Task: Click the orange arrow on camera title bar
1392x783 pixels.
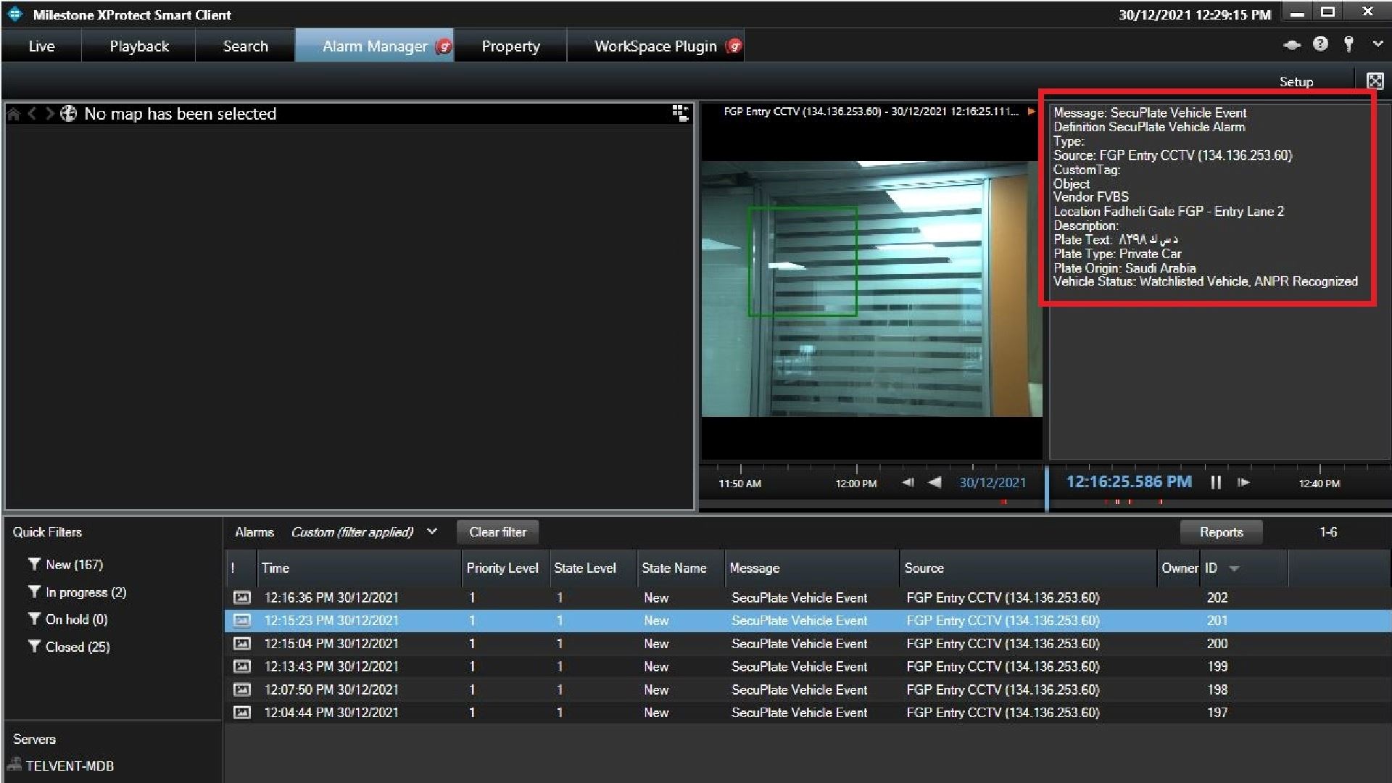Action: 1031,112
